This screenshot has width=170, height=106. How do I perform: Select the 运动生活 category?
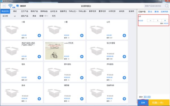pos(54,11)
